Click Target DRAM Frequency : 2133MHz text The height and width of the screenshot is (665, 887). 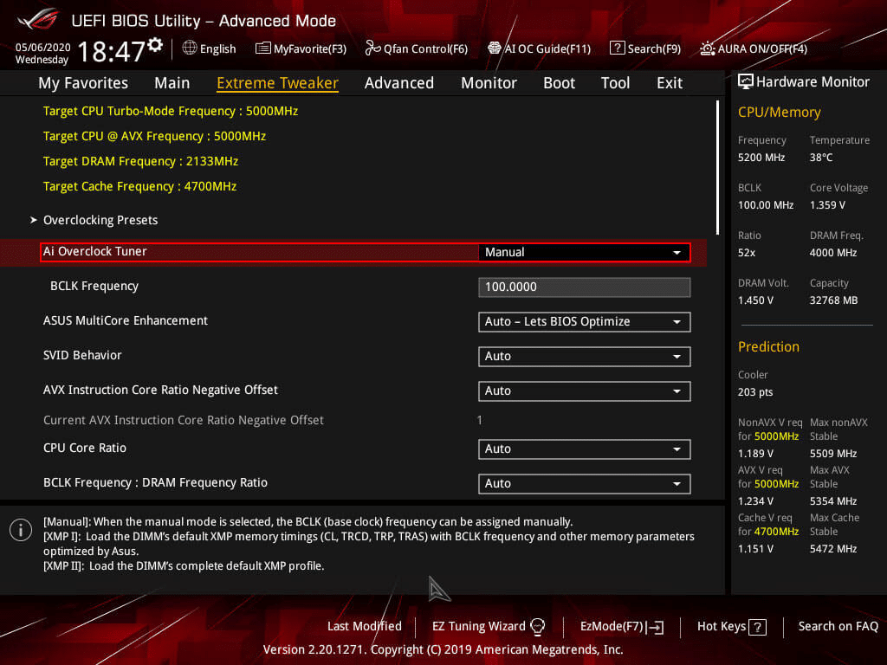pos(140,161)
